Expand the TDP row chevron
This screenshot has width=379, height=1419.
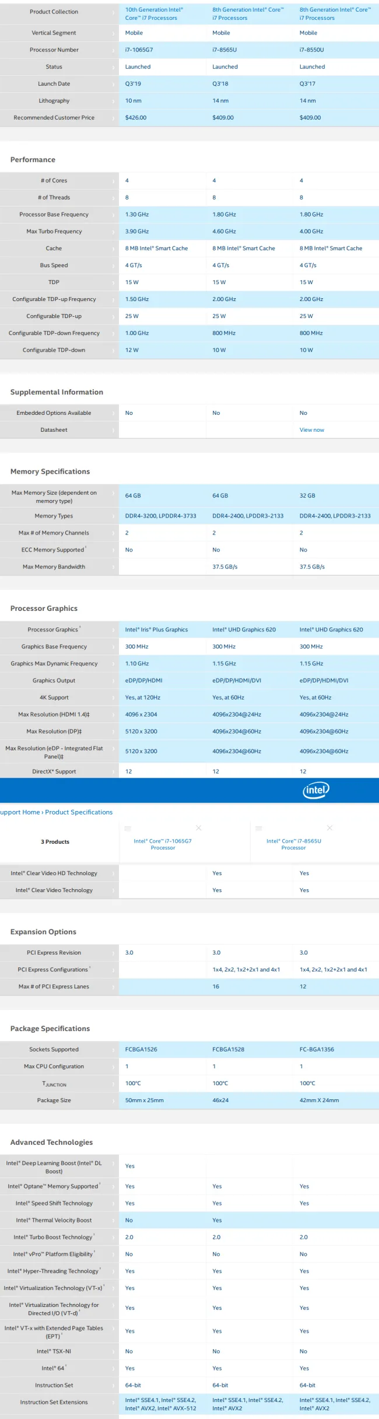114,282
